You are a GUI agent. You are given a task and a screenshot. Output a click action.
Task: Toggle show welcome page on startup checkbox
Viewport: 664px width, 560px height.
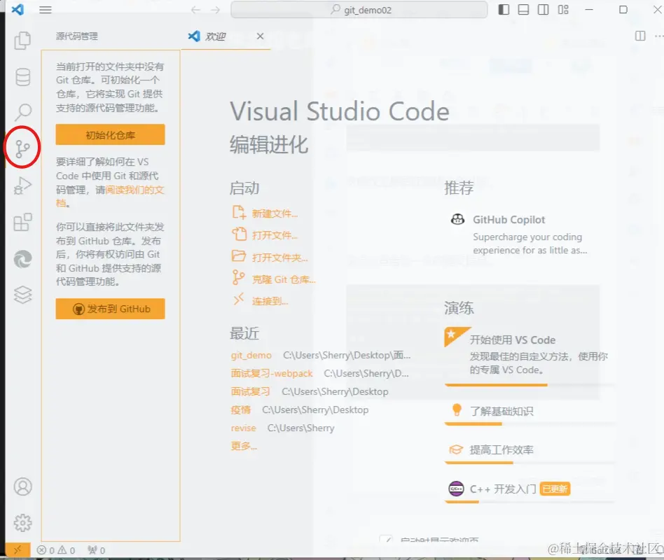(x=386, y=540)
